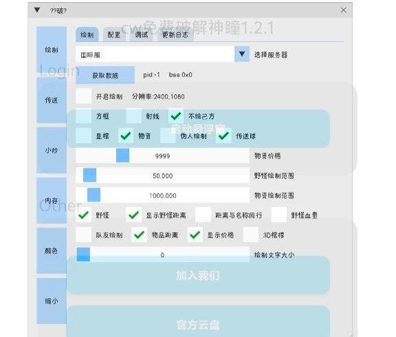Switch to the 绘制 tab at the top
Viewport: 396px width, 337px height.
pyautogui.click(x=87, y=34)
